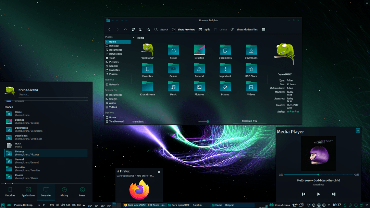Open Trash place in application launcher
This screenshot has width=370, height=208.
click(46, 145)
